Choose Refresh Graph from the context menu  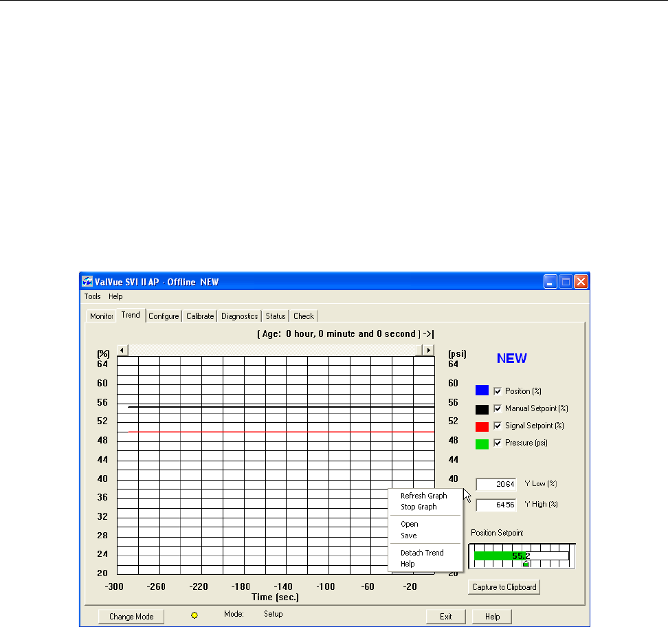(424, 496)
